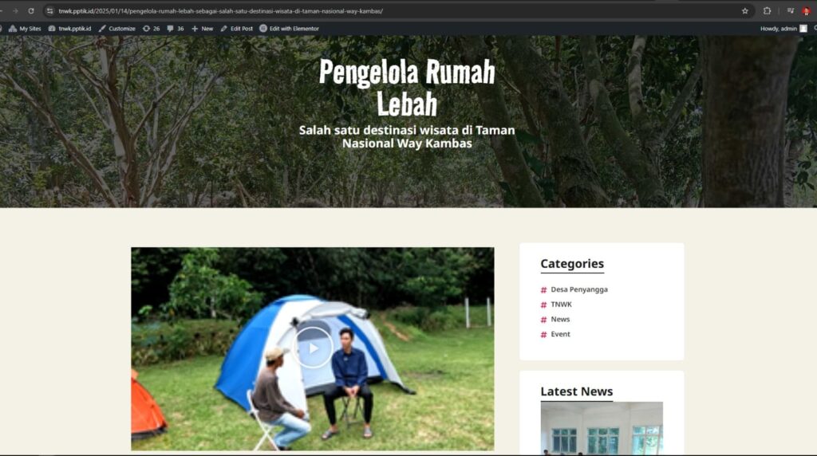Click the site info icon in address bar
The width and height of the screenshot is (817, 456).
click(49, 11)
